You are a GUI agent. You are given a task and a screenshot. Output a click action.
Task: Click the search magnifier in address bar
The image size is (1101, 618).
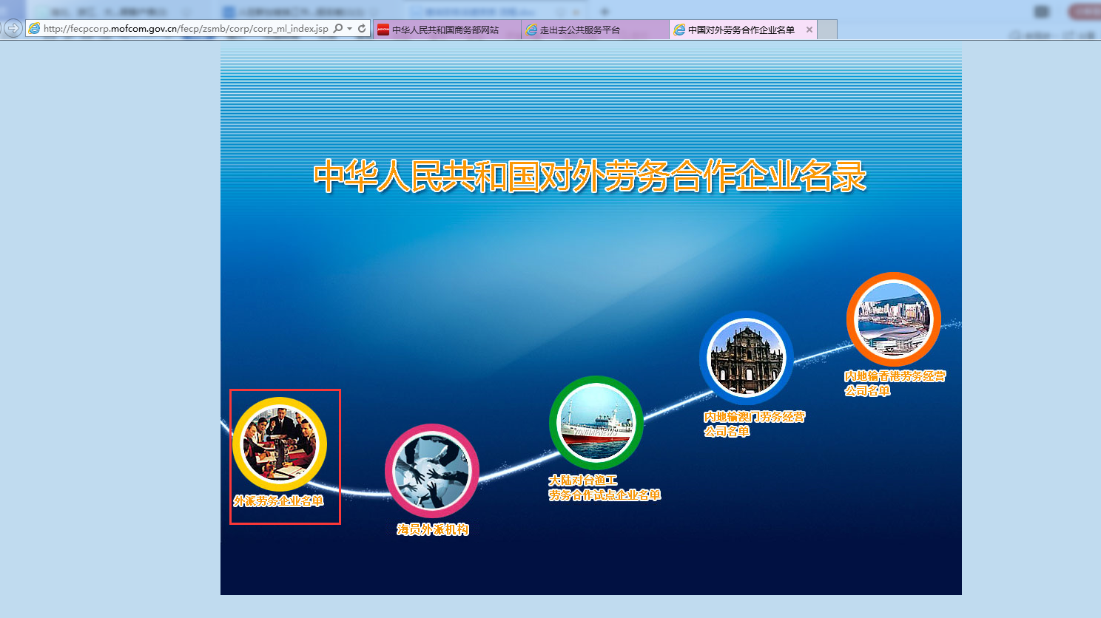pos(338,29)
